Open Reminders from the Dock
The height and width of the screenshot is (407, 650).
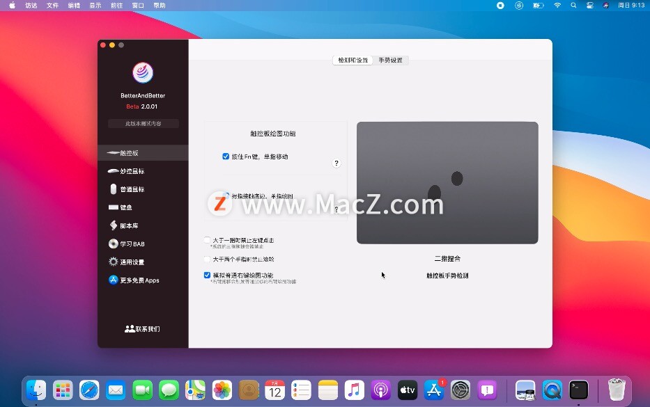302,390
